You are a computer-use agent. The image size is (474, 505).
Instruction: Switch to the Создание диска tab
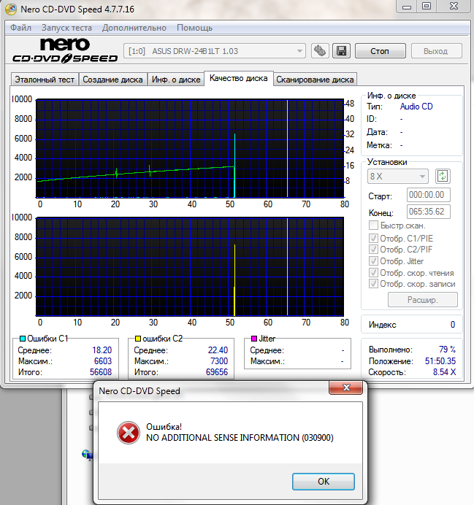point(112,80)
